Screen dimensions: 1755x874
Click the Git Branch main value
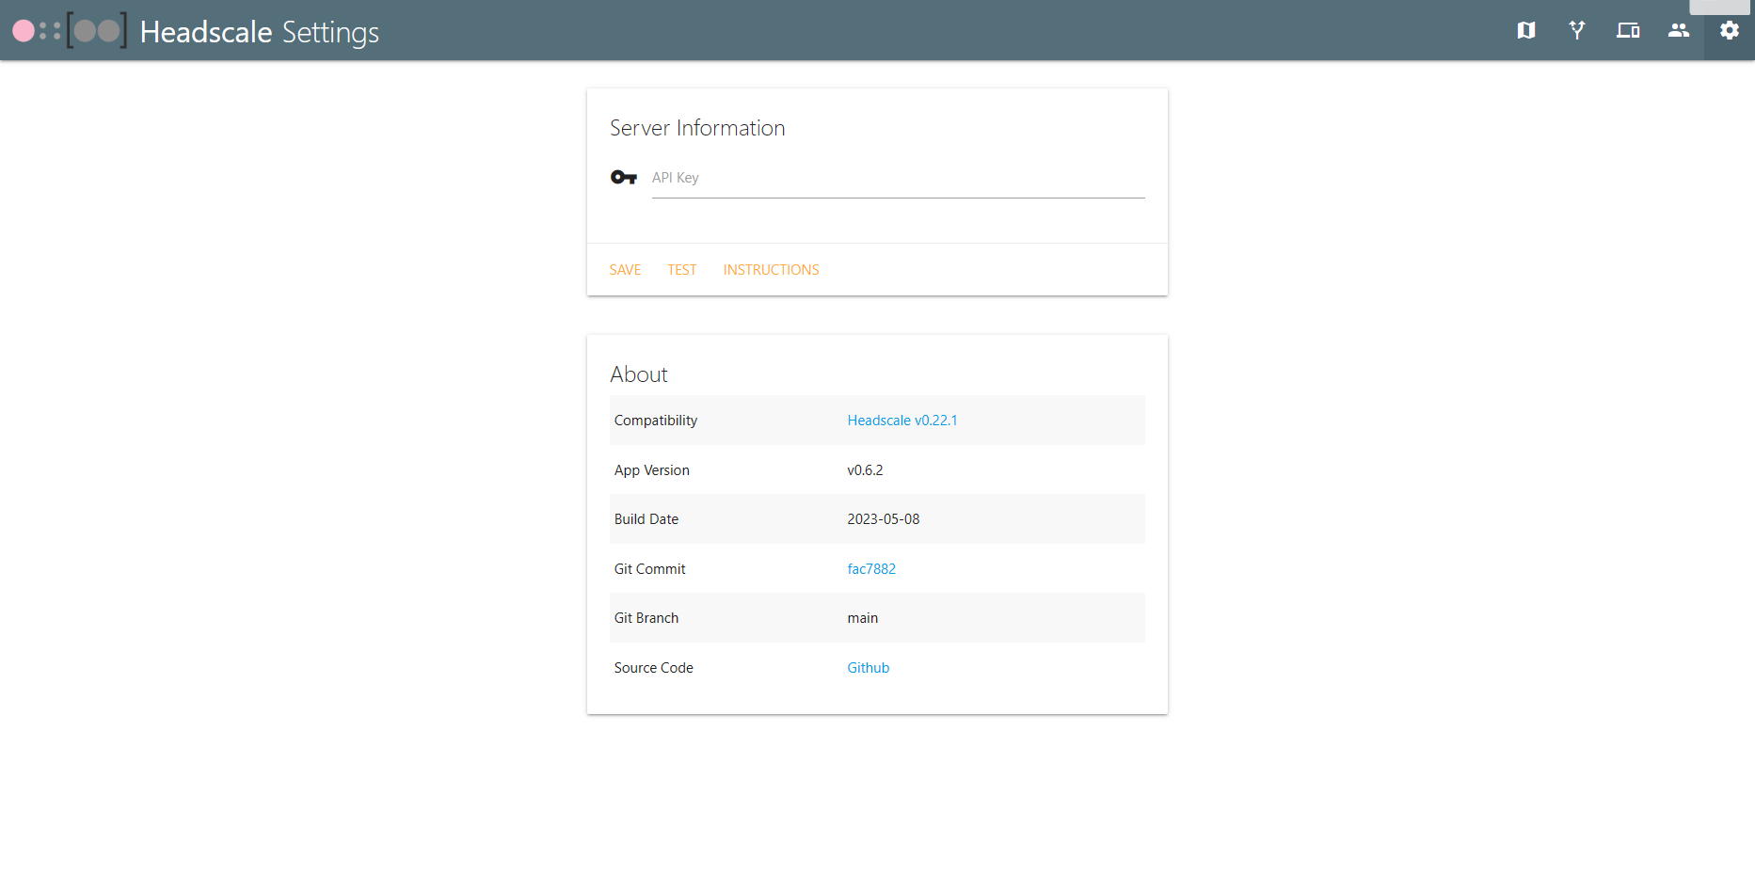(x=862, y=617)
